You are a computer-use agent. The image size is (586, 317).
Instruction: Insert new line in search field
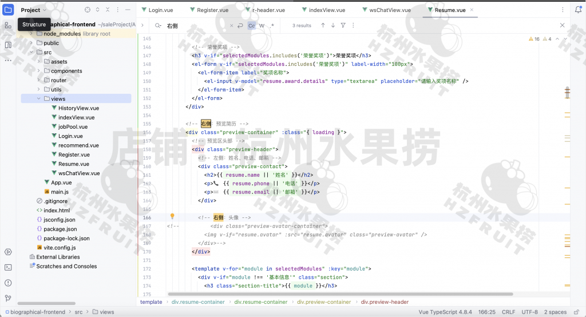click(x=240, y=25)
